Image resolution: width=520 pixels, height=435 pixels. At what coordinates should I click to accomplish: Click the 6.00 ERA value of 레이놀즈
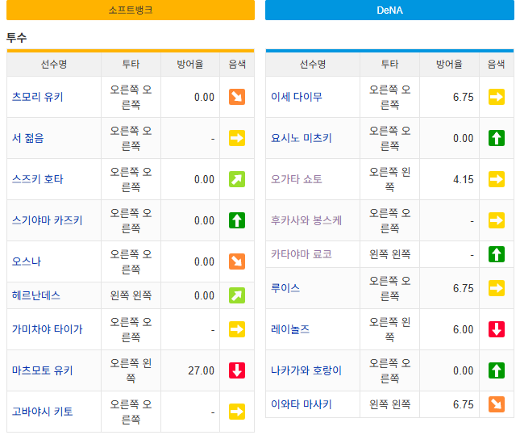coord(464,329)
